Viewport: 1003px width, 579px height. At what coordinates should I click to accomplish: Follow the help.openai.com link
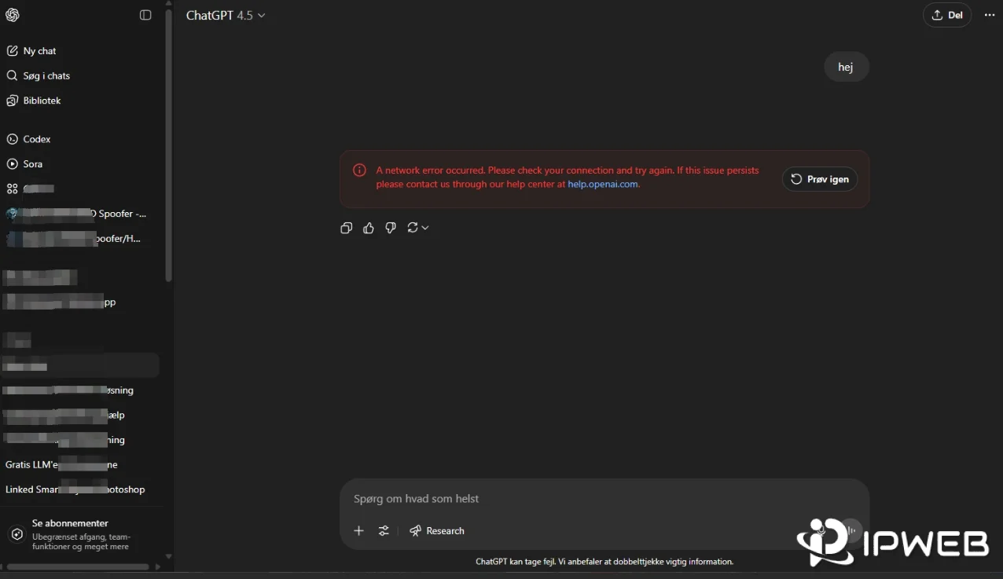pos(603,185)
